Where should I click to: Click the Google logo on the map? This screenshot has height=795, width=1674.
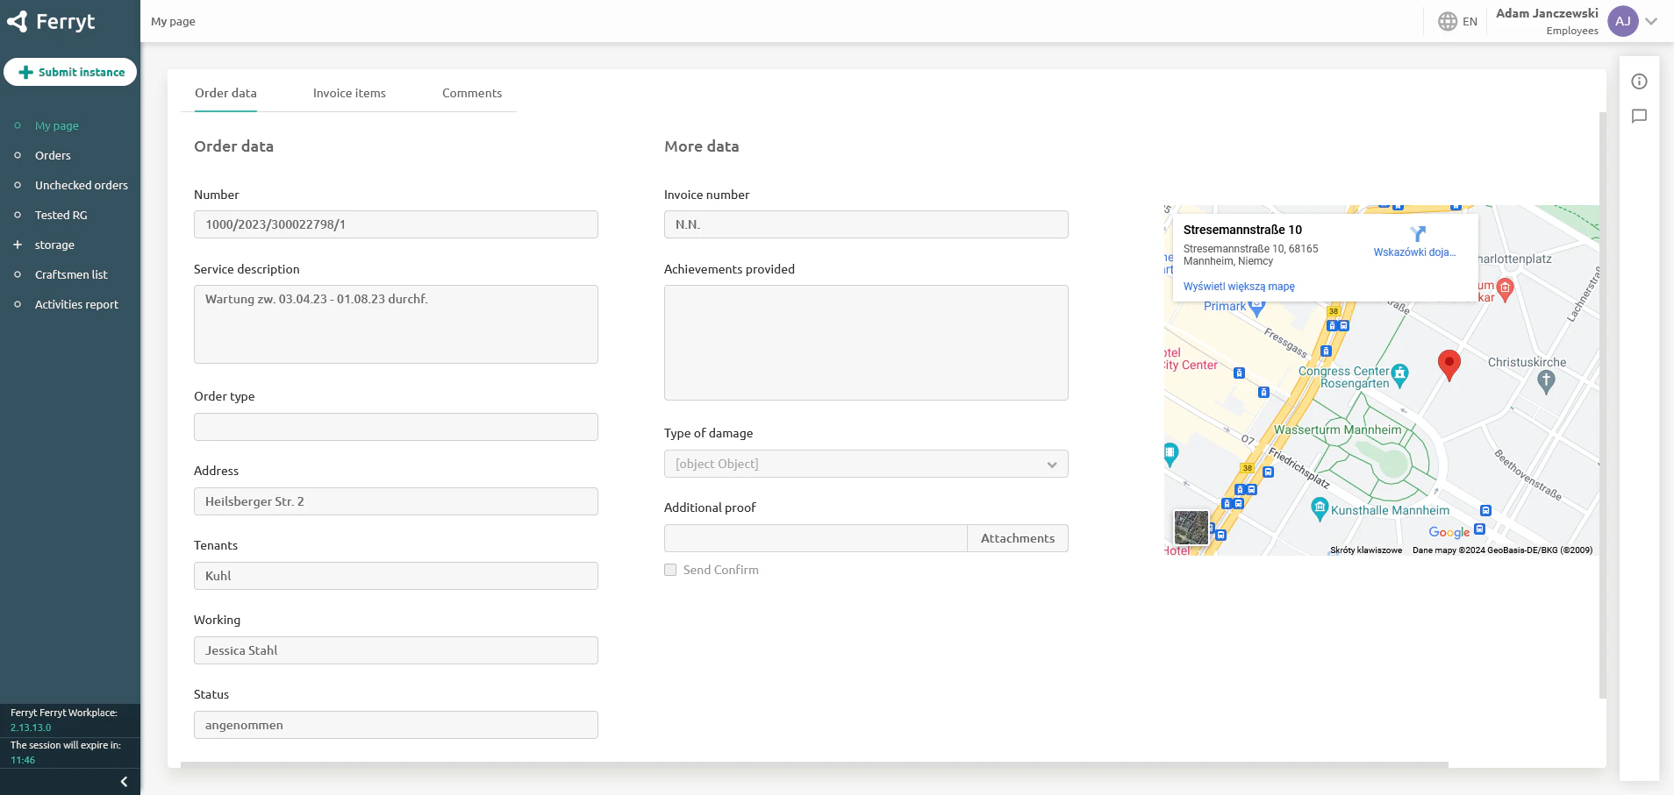click(1448, 533)
